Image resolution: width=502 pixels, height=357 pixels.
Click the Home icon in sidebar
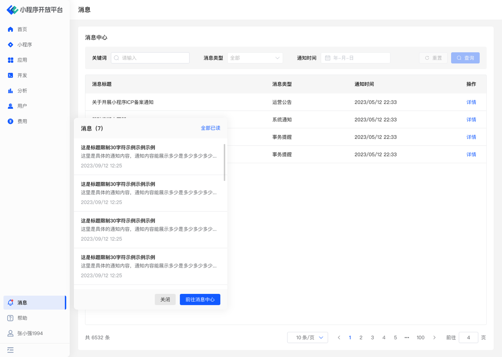tap(11, 29)
